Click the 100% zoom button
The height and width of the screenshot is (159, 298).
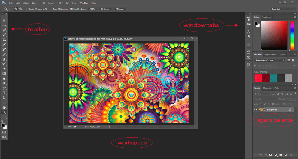[93, 9]
